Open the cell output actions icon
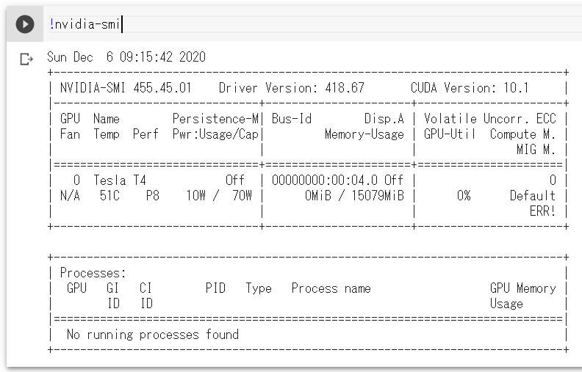Viewport: 582px width, 372px height. (x=26, y=59)
